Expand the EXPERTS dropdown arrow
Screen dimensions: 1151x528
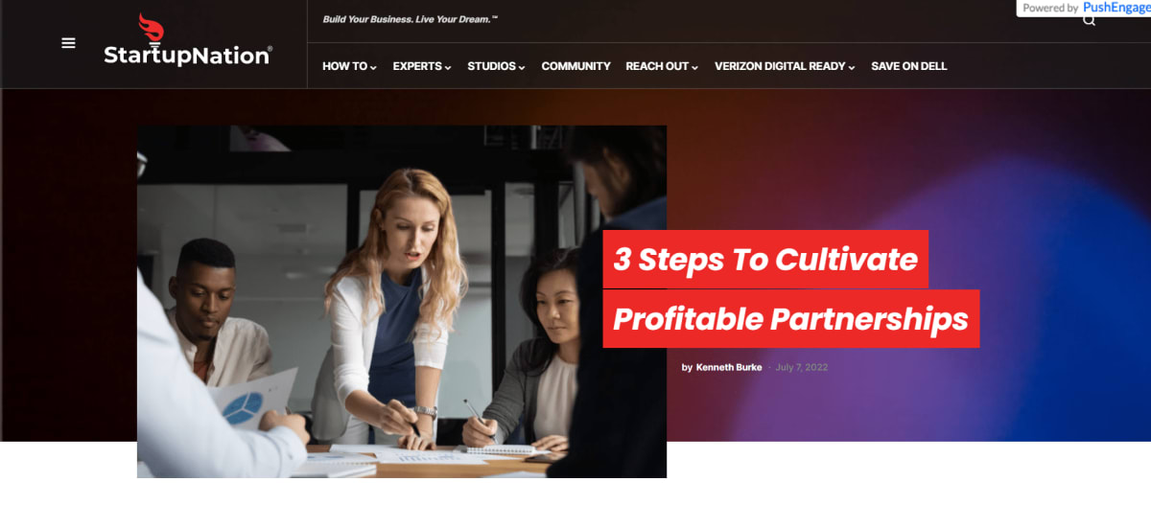pos(448,67)
